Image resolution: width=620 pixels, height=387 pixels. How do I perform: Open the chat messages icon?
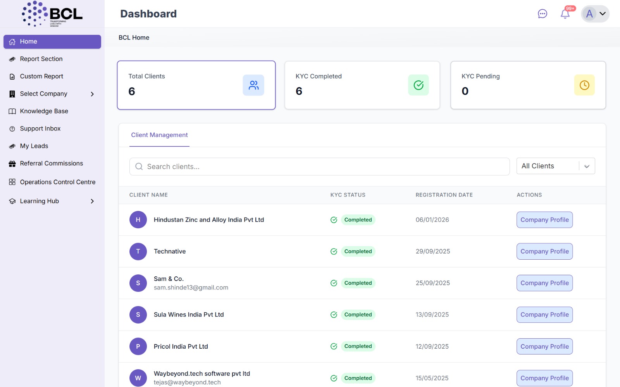[542, 14]
